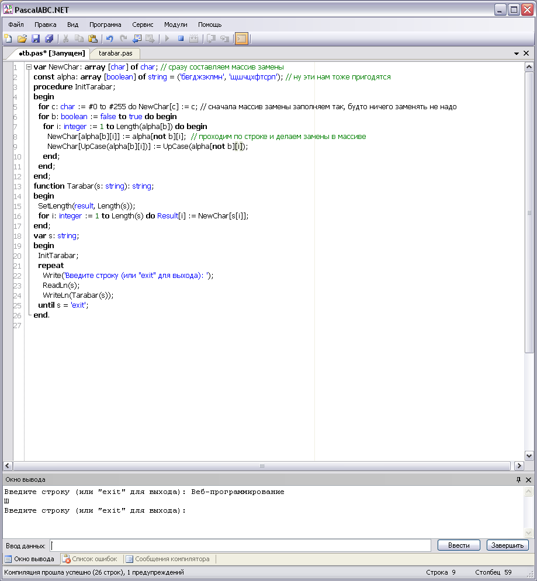Collapse the code fold on line 1
Screen dimensions: 537x581
coord(29,67)
